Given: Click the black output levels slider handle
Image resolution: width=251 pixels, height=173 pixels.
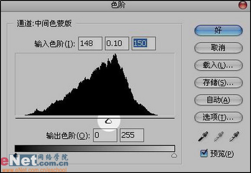Looking at the screenshot, I should pyautogui.click(x=16, y=155).
